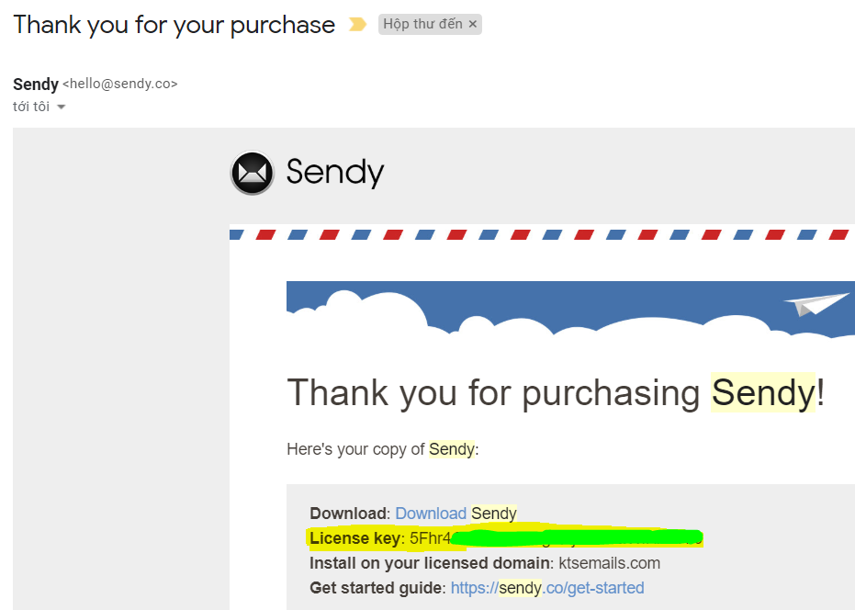Image resolution: width=855 pixels, height=610 pixels.
Task: Expand recipient details arrow next to "tới tôi"
Action: 62,107
